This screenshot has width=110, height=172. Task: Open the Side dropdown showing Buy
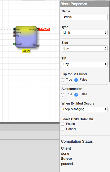coord(84,48)
